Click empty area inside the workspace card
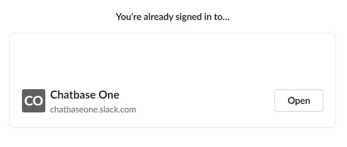The image size is (347, 147). tap(172, 60)
